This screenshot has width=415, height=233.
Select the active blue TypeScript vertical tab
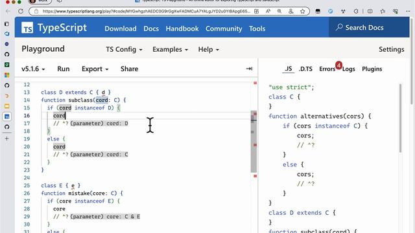[7, 116]
